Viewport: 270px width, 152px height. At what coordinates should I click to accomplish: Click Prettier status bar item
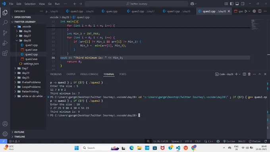tap(255, 141)
